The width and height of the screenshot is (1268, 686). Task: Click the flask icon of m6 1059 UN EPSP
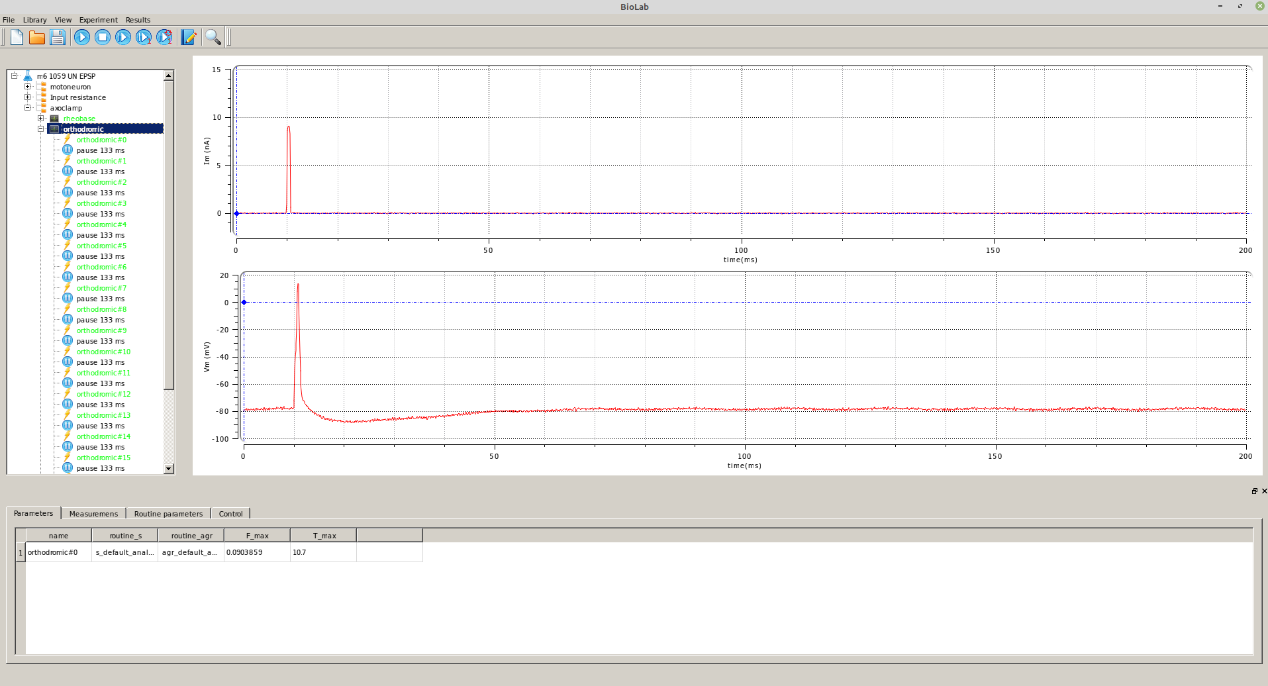point(28,76)
